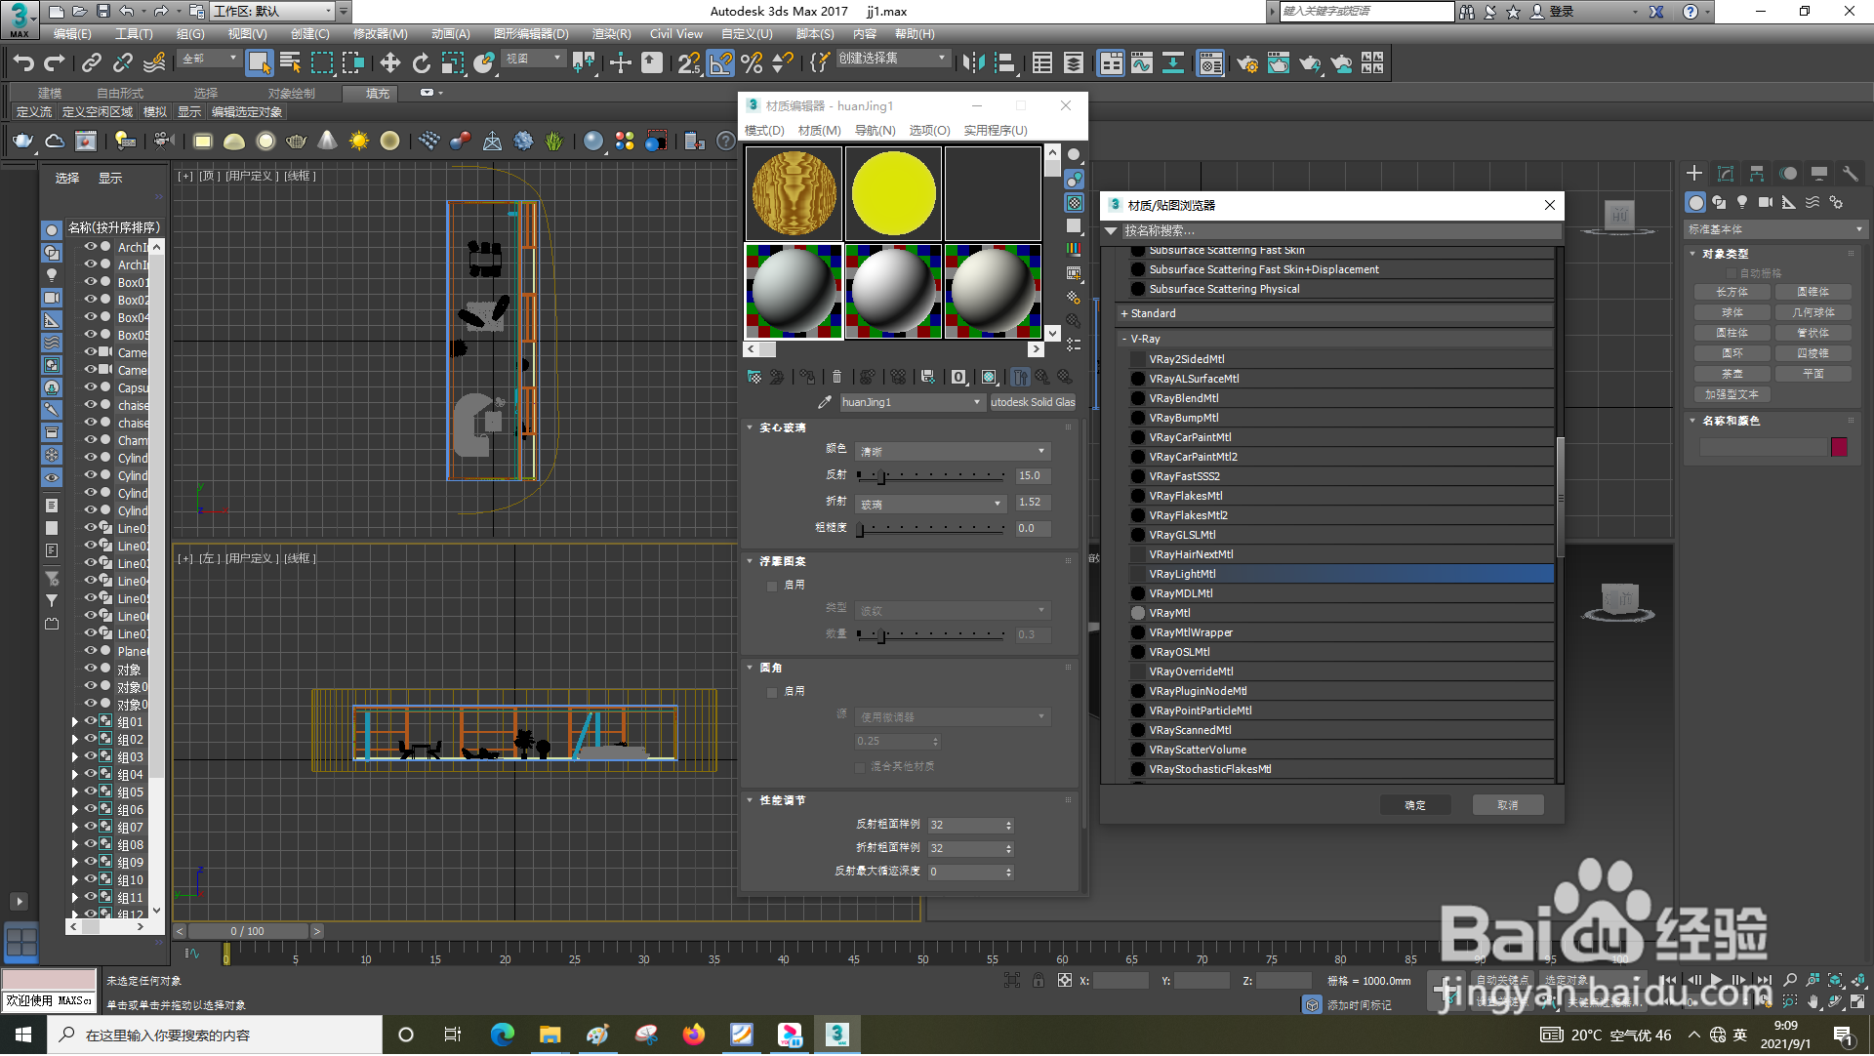The width and height of the screenshot is (1874, 1056).
Task: Click Put to Library save icon
Action: (x=927, y=377)
